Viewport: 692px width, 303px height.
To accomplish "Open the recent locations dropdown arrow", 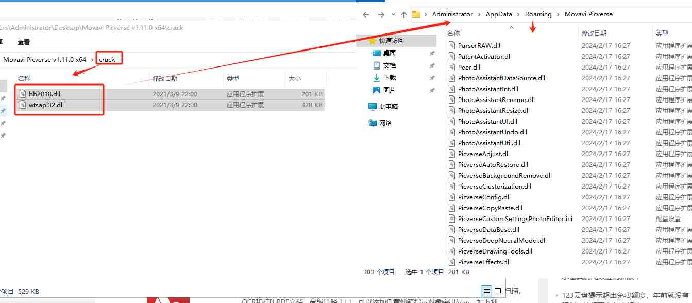I will [393, 14].
